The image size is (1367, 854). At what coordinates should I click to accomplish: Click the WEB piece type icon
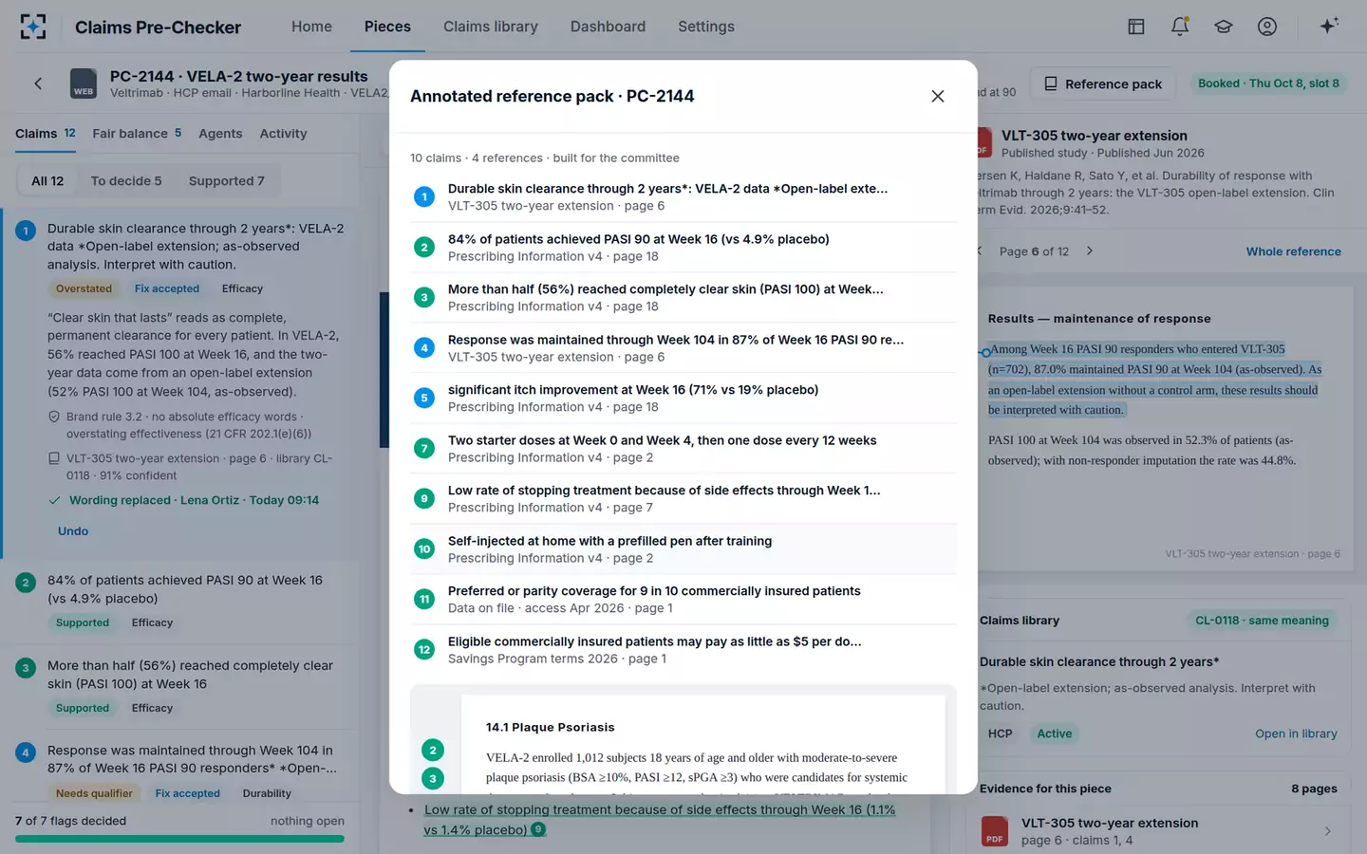tap(84, 84)
